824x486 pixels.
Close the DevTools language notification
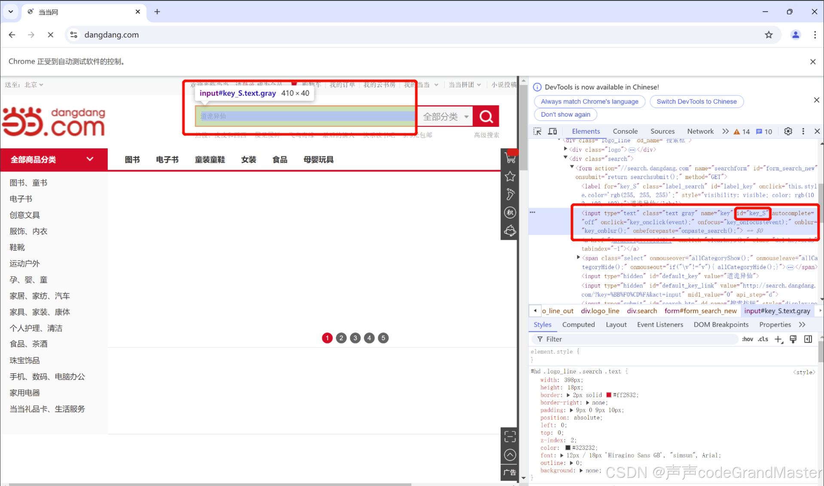coord(816,100)
